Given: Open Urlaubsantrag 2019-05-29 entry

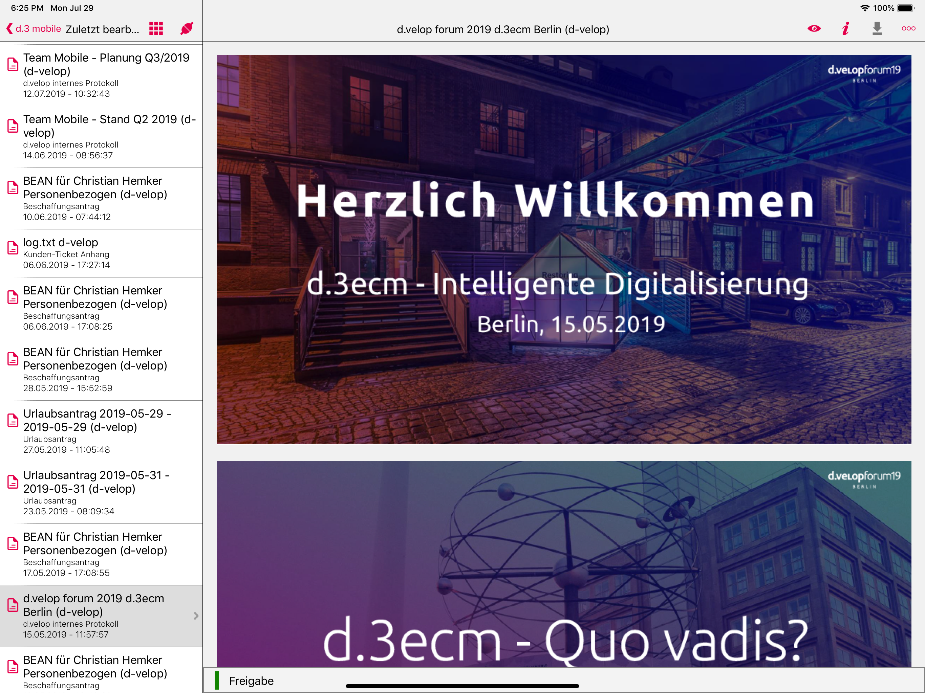Looking at the screenshot, I should coord(101,431).
